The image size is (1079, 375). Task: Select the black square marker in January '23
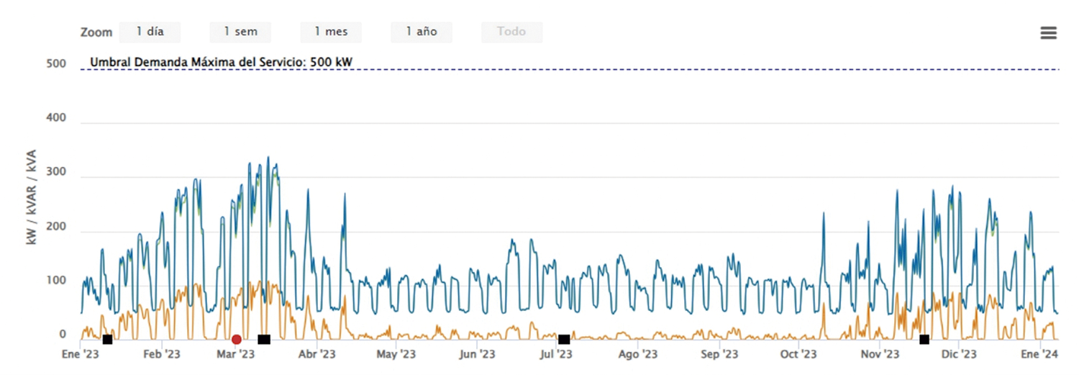107,340
